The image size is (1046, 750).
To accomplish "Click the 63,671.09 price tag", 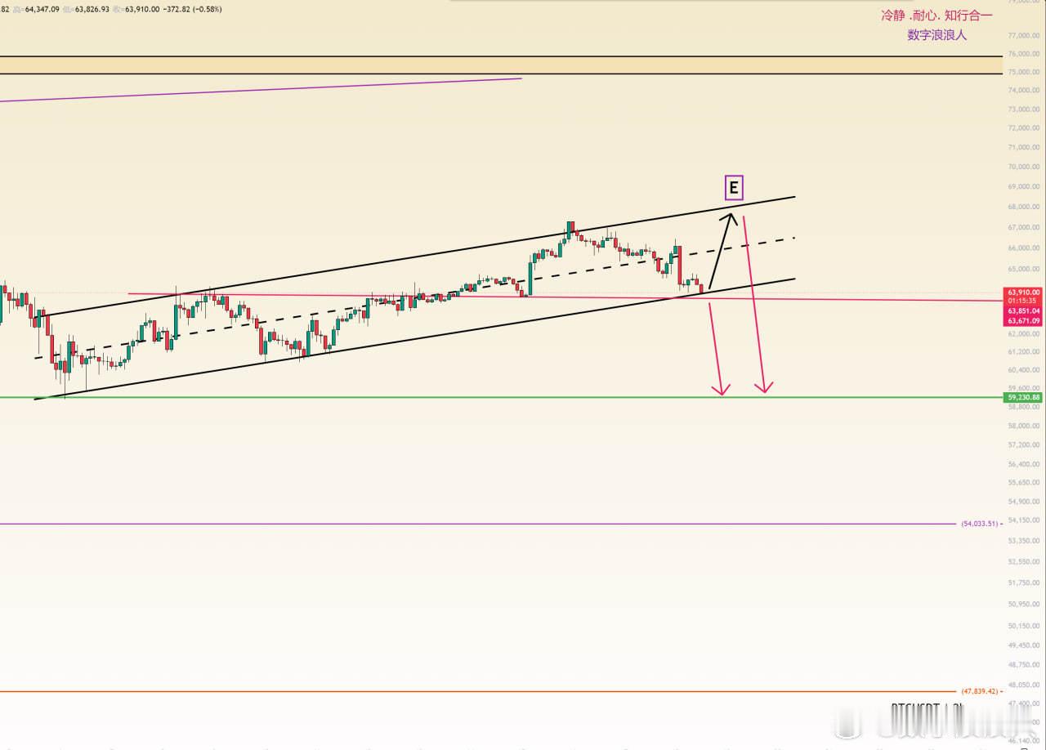I will click(x=1024, y=321).
